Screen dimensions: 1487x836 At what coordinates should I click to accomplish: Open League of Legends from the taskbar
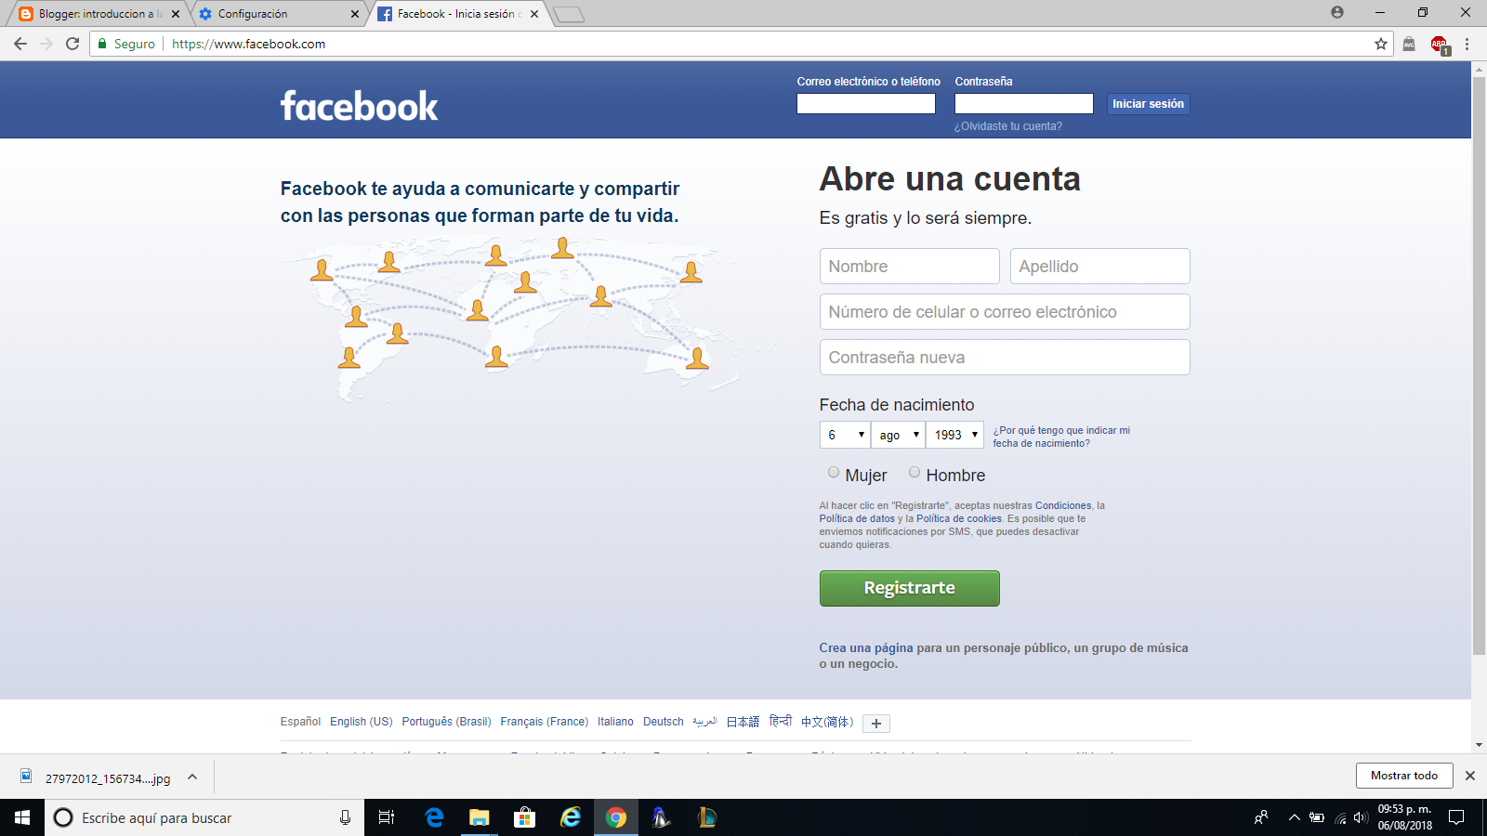coord(706,817)
